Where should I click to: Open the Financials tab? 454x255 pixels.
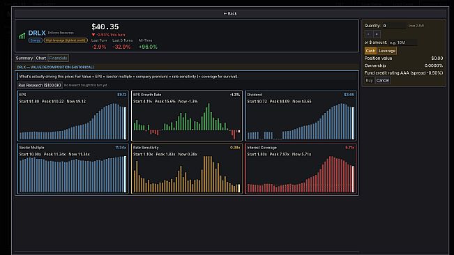[58, 58]
